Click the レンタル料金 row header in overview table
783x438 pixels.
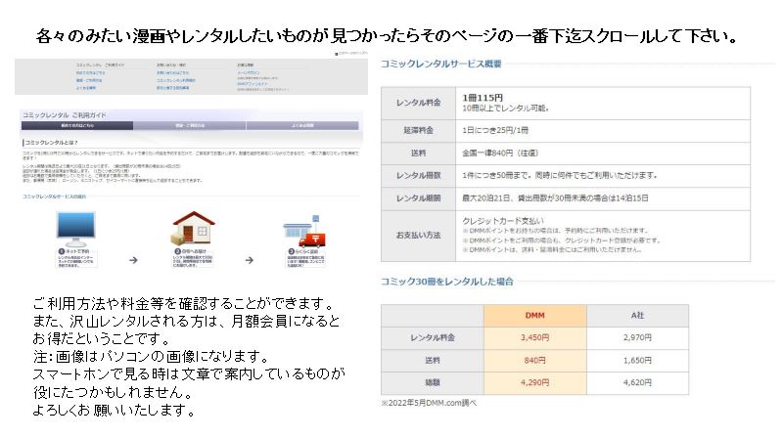(418, 103)
